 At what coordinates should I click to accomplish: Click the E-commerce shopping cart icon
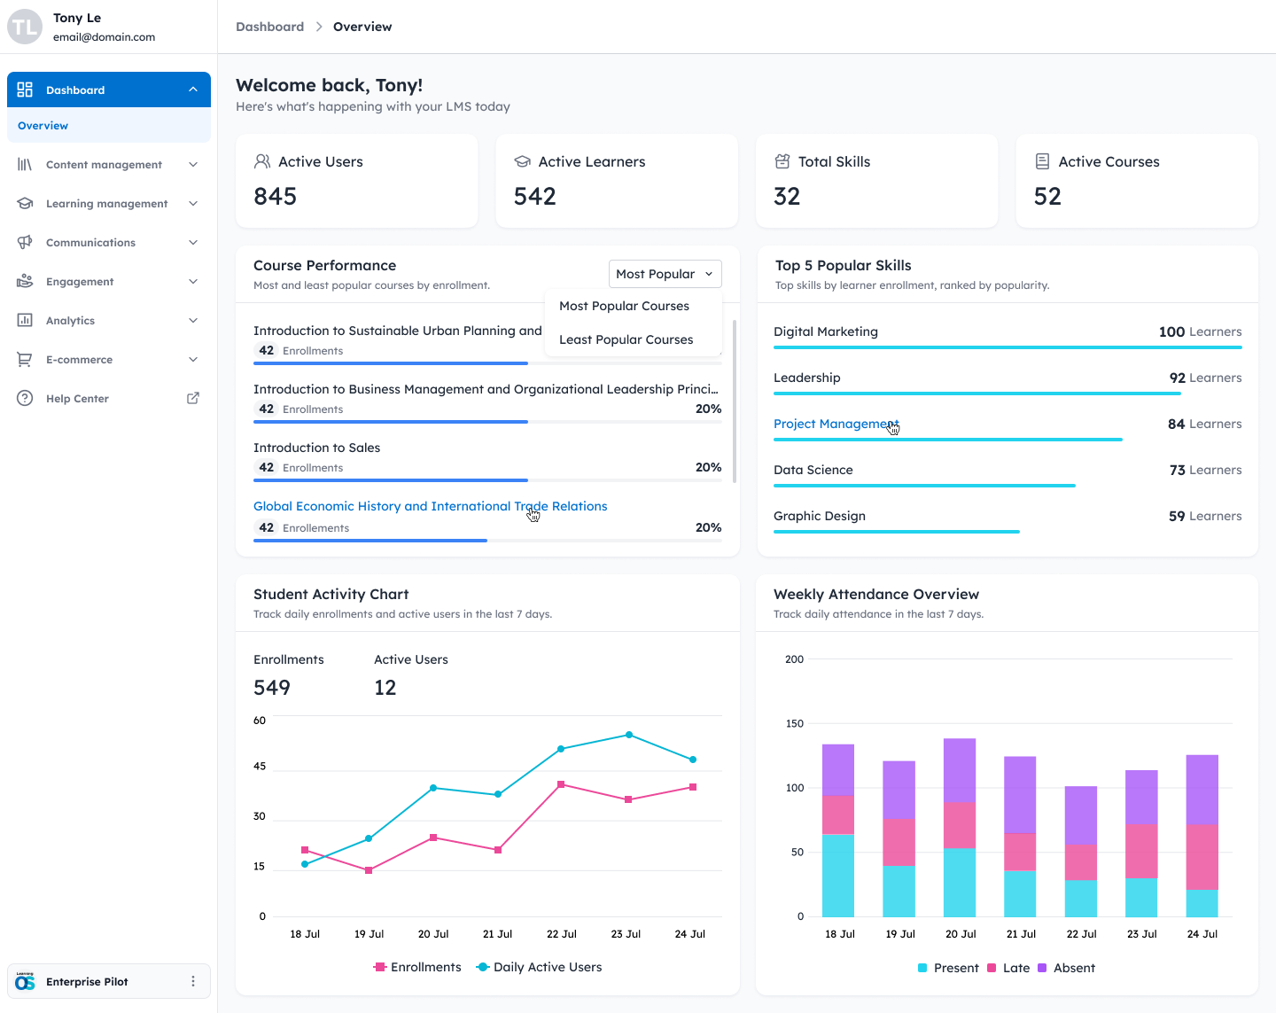[x=25, y=360]
